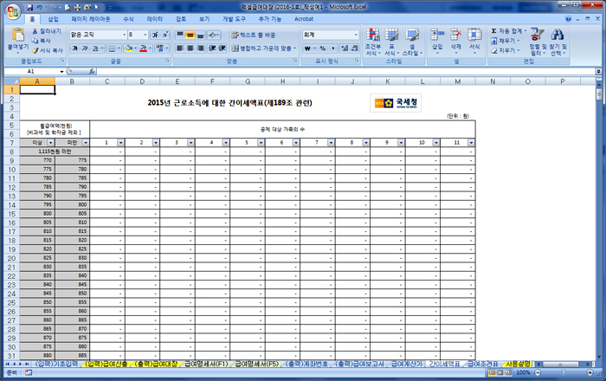Toggle bottom vertical alignment
Screen dimensions: 606x381
pyautogui.click(x=200, y=35)
